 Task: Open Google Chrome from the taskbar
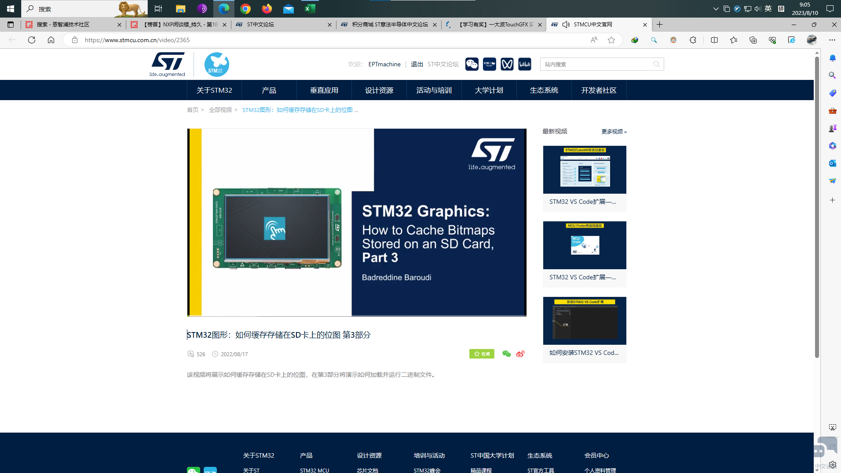(x=245, y=9)
